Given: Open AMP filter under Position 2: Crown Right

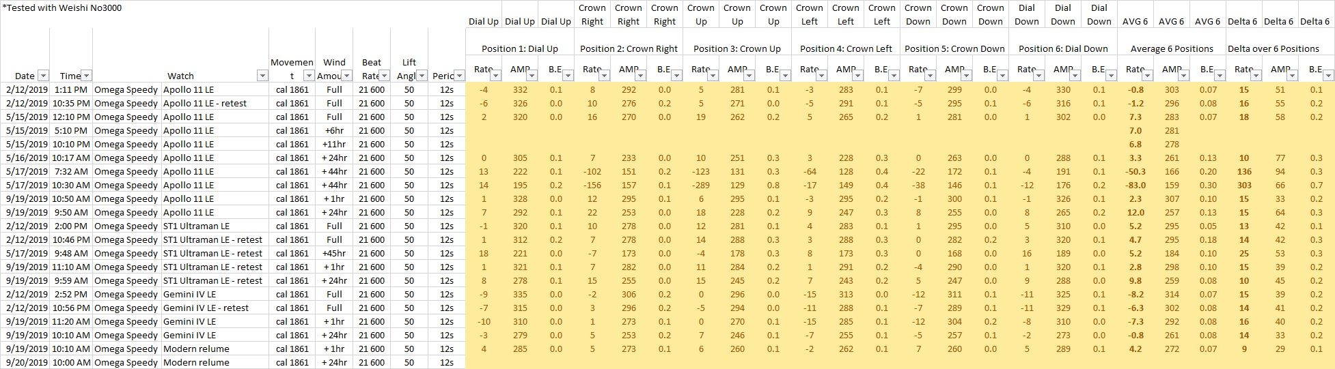Looking at the screenshot, I should tap(640, 76).
